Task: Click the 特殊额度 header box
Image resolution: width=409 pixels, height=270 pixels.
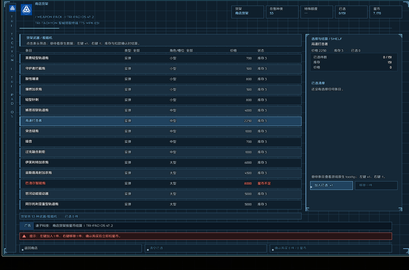Action: pos(317,12)
